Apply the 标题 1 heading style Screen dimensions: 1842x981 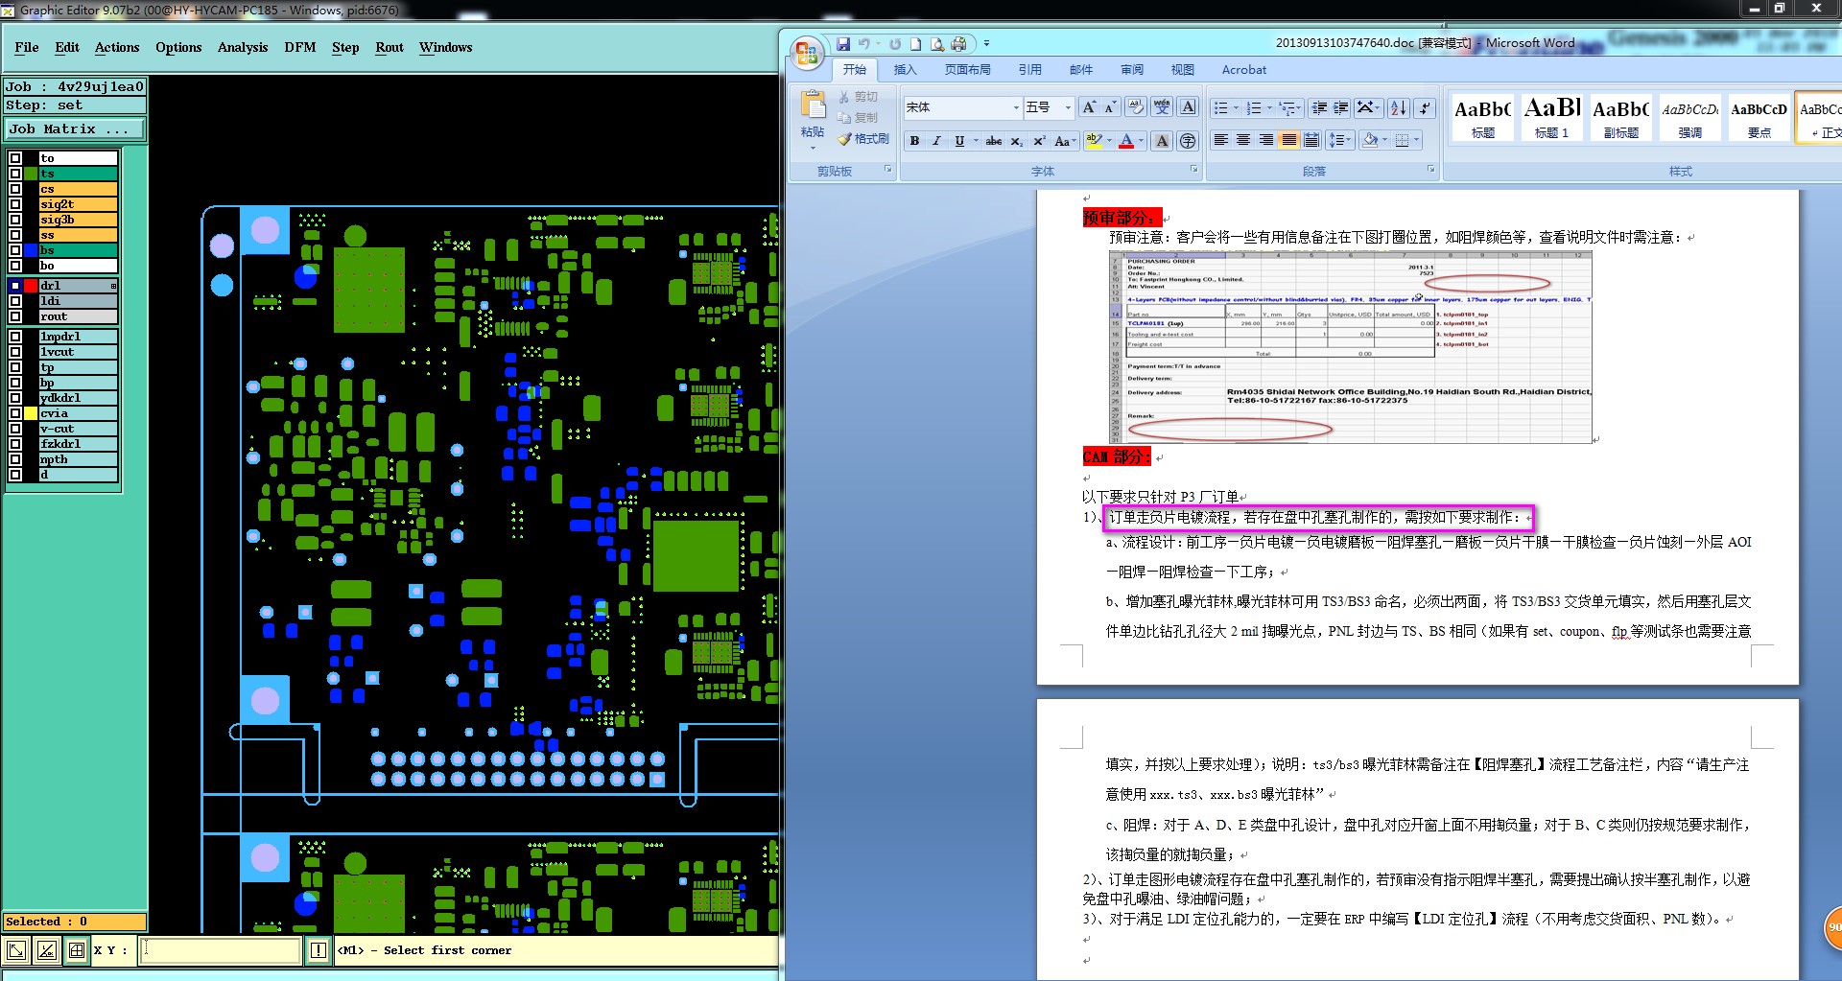1552,118
